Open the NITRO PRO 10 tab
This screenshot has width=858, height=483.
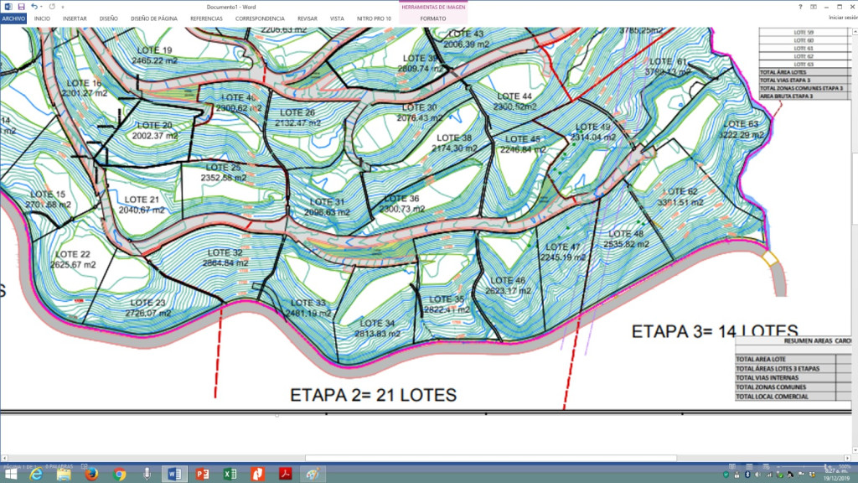point(374,18)
